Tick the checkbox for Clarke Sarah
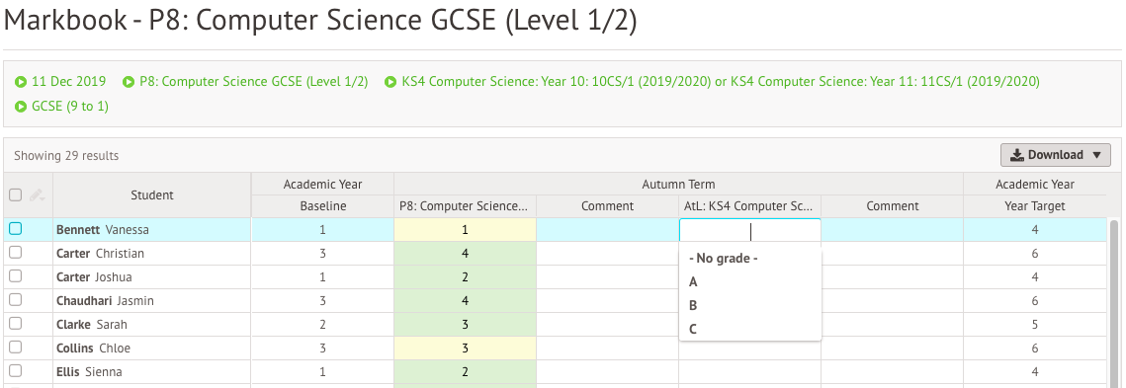This screenshot has width=1126, height=388. pyautogui.click(x=15, y=324)
